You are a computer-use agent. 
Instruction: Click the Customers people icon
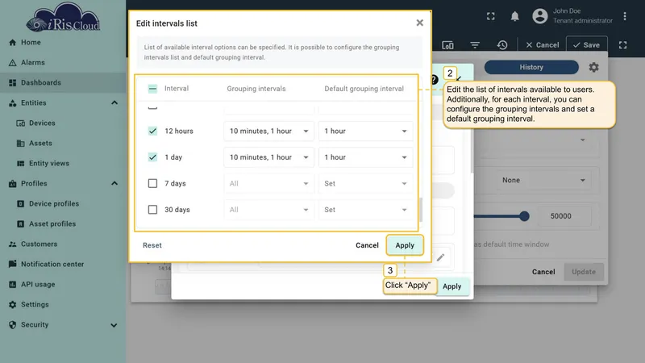12,244
